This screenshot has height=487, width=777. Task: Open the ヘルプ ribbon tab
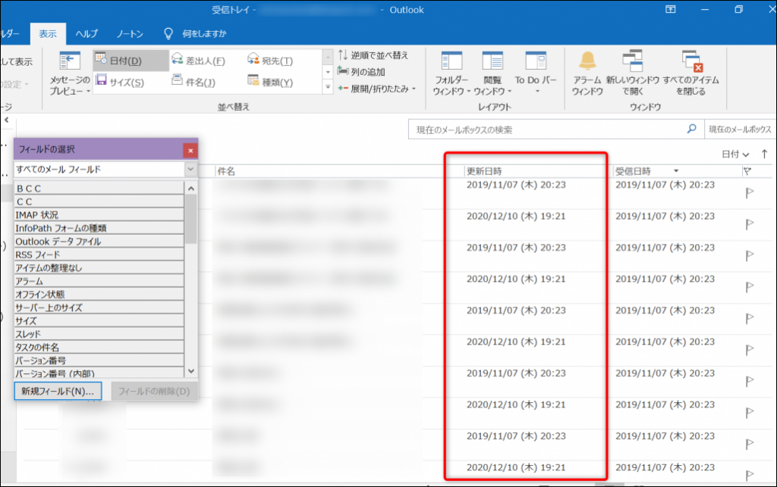87,33
